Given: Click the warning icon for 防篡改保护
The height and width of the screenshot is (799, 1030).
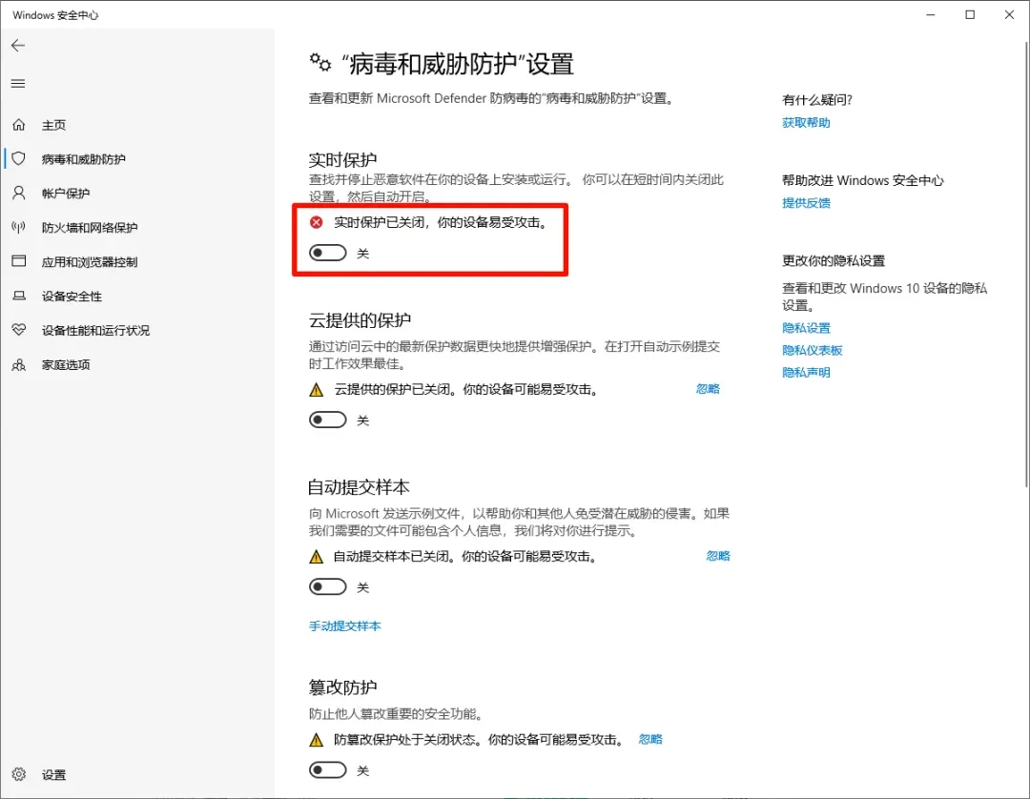Looking at the screenshot, I should tap(316, 740).
